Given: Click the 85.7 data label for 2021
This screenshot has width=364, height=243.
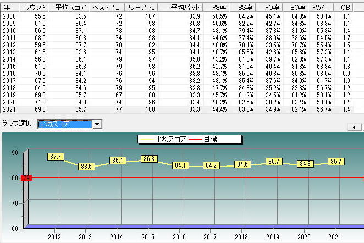Looking at the screenshot, I should [x=336, y=162].
